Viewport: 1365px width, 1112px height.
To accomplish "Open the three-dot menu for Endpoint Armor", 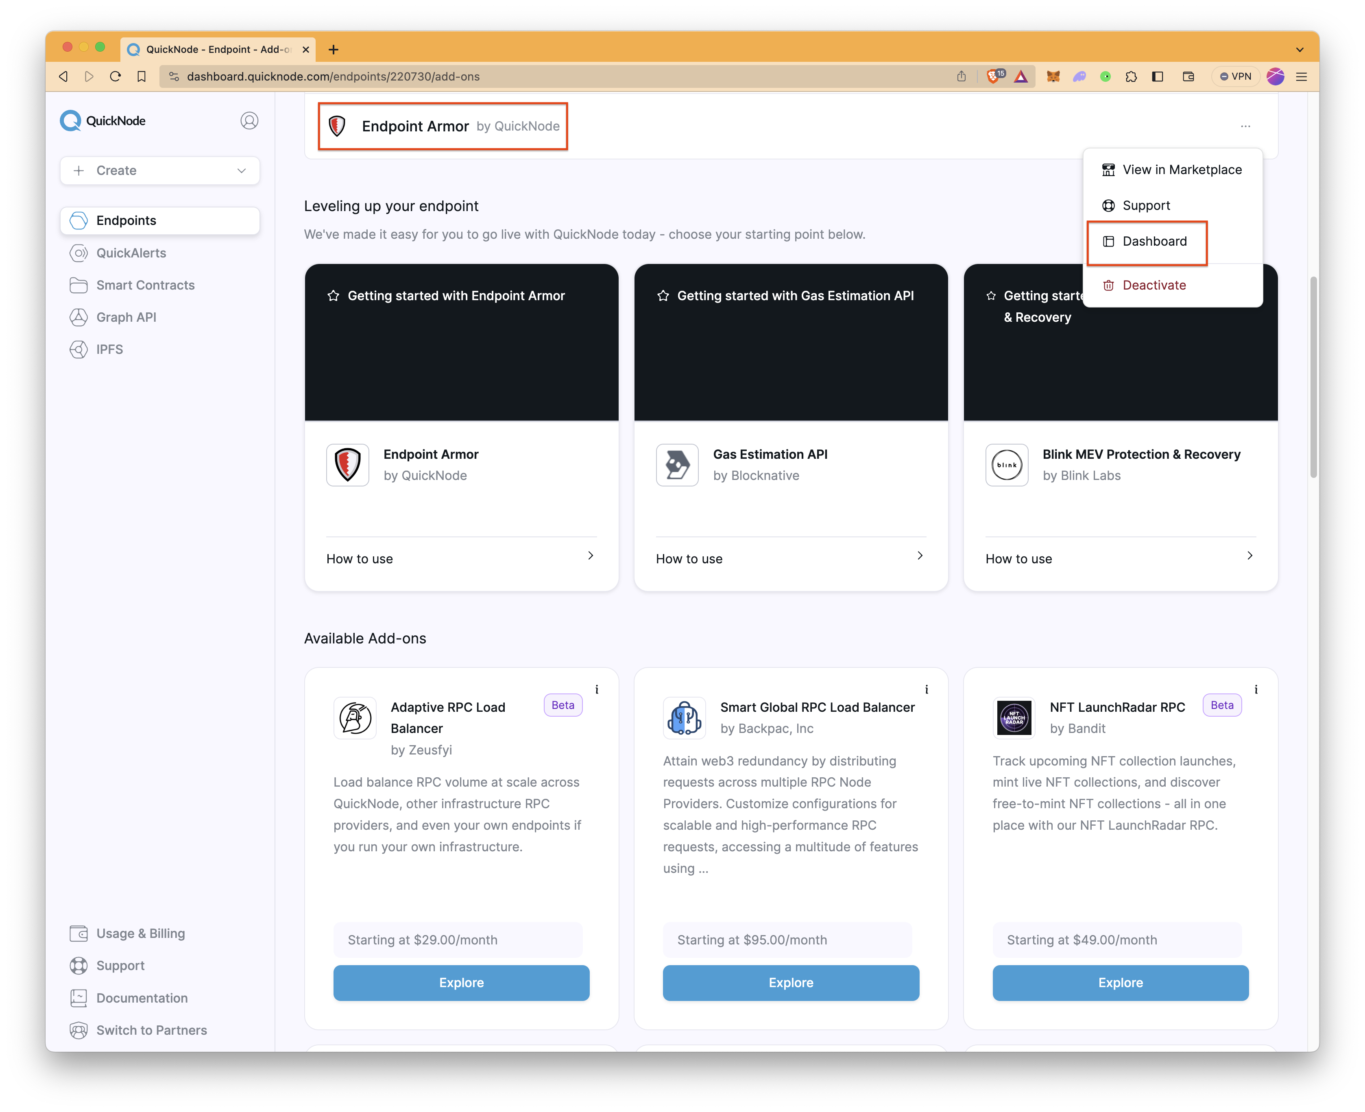I will 1245,126.
